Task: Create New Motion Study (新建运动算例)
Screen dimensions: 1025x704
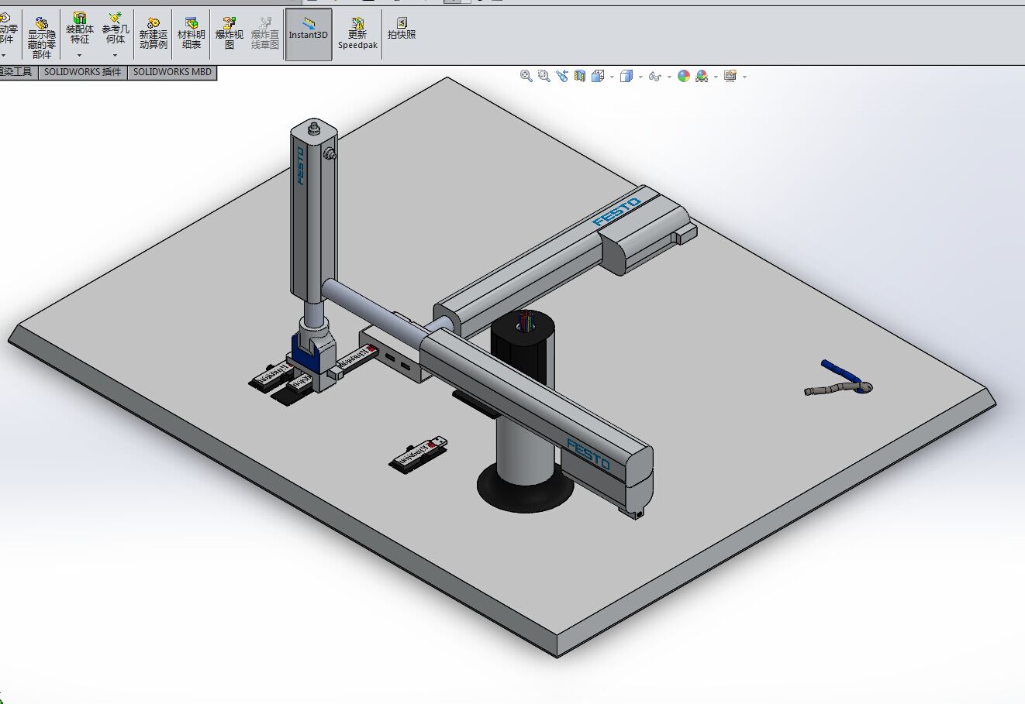Action: [154, 35]
